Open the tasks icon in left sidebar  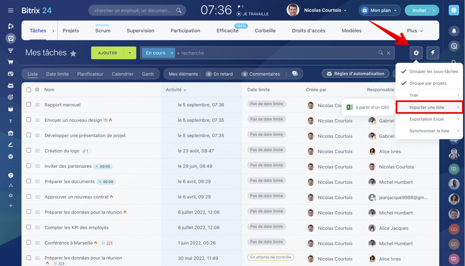[x=11, y=38]
